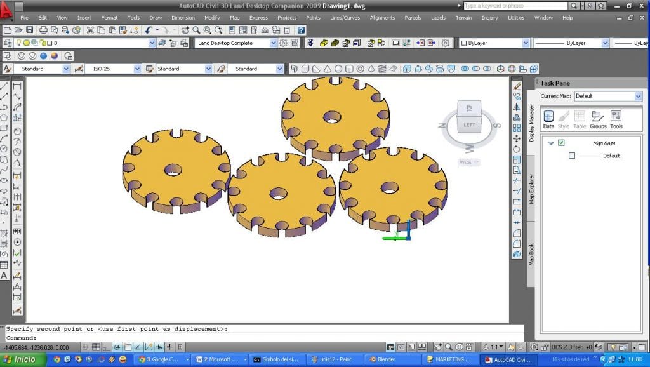Open the Current Map dropdown

click(x=637, y=96)
